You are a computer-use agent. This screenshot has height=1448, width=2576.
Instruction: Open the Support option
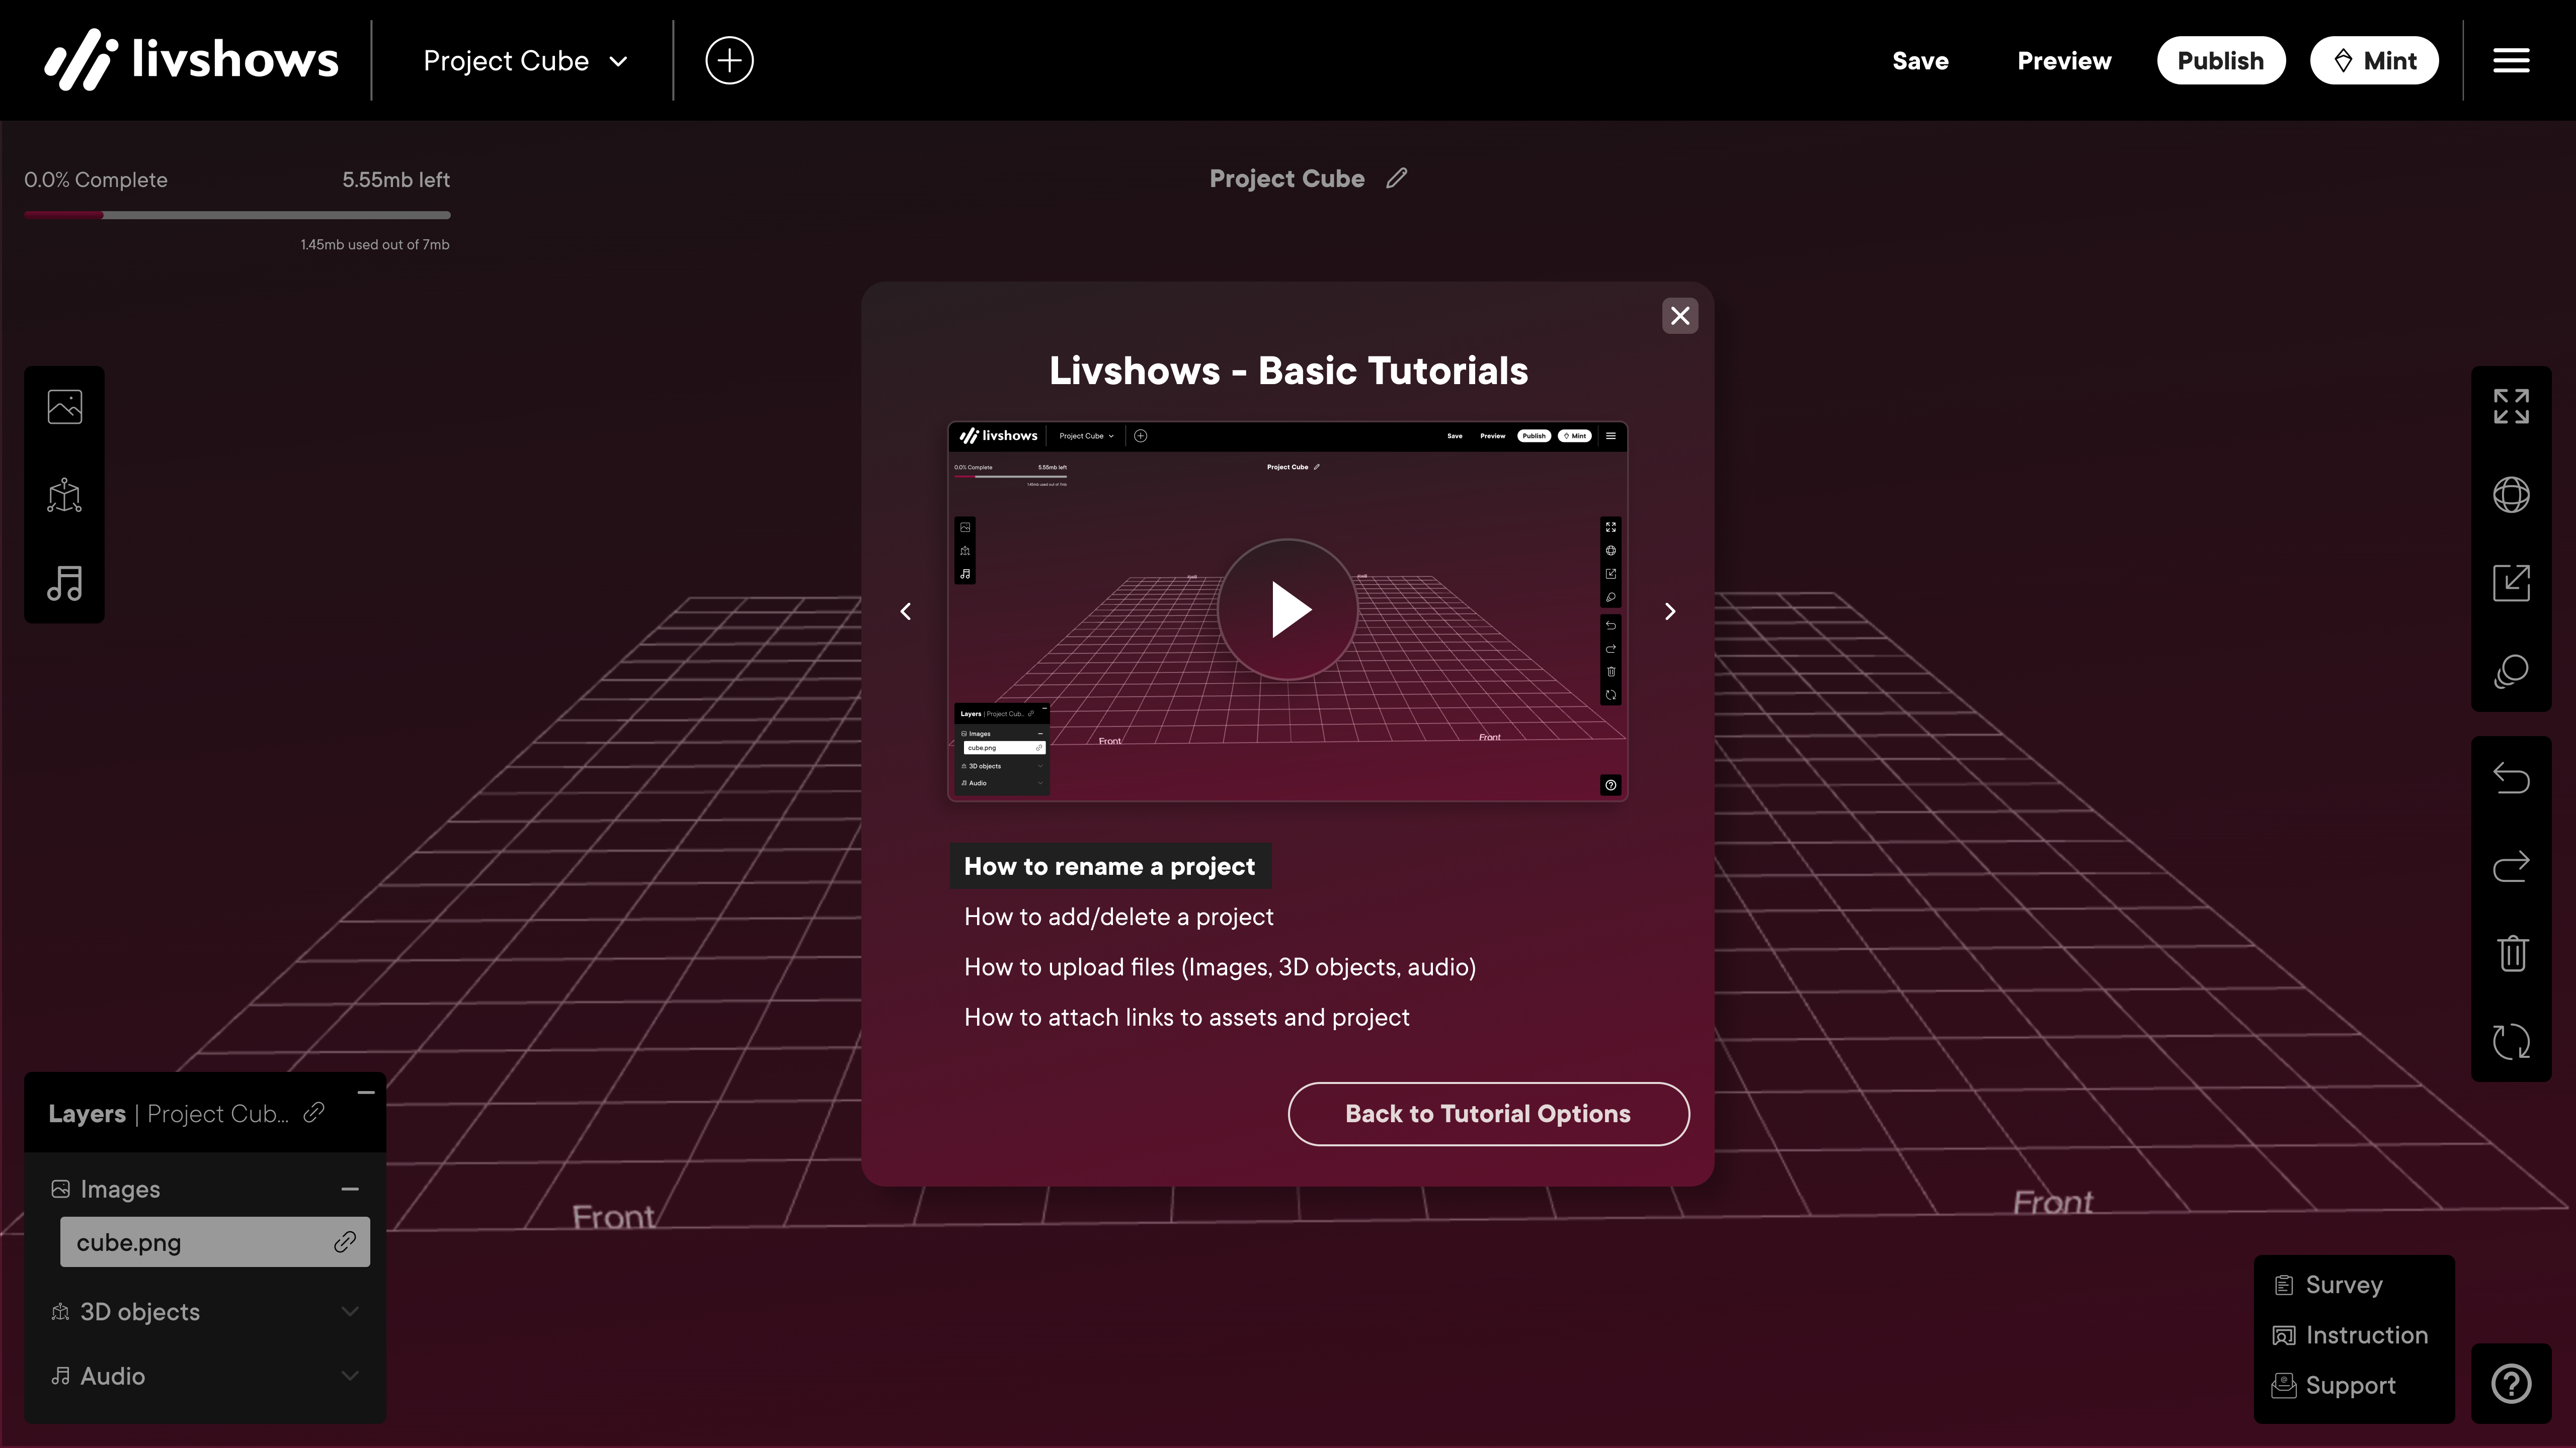pos(2334,1385)
